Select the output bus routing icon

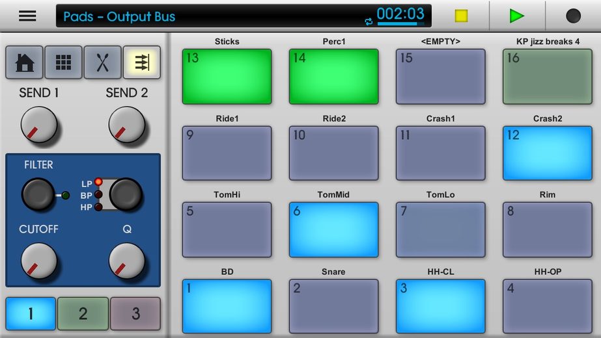pos(142,62)
